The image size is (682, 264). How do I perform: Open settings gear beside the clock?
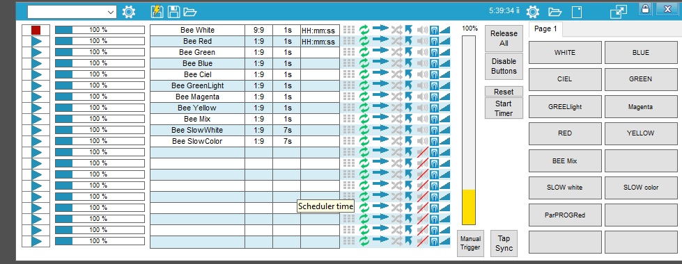pos(533,12)
